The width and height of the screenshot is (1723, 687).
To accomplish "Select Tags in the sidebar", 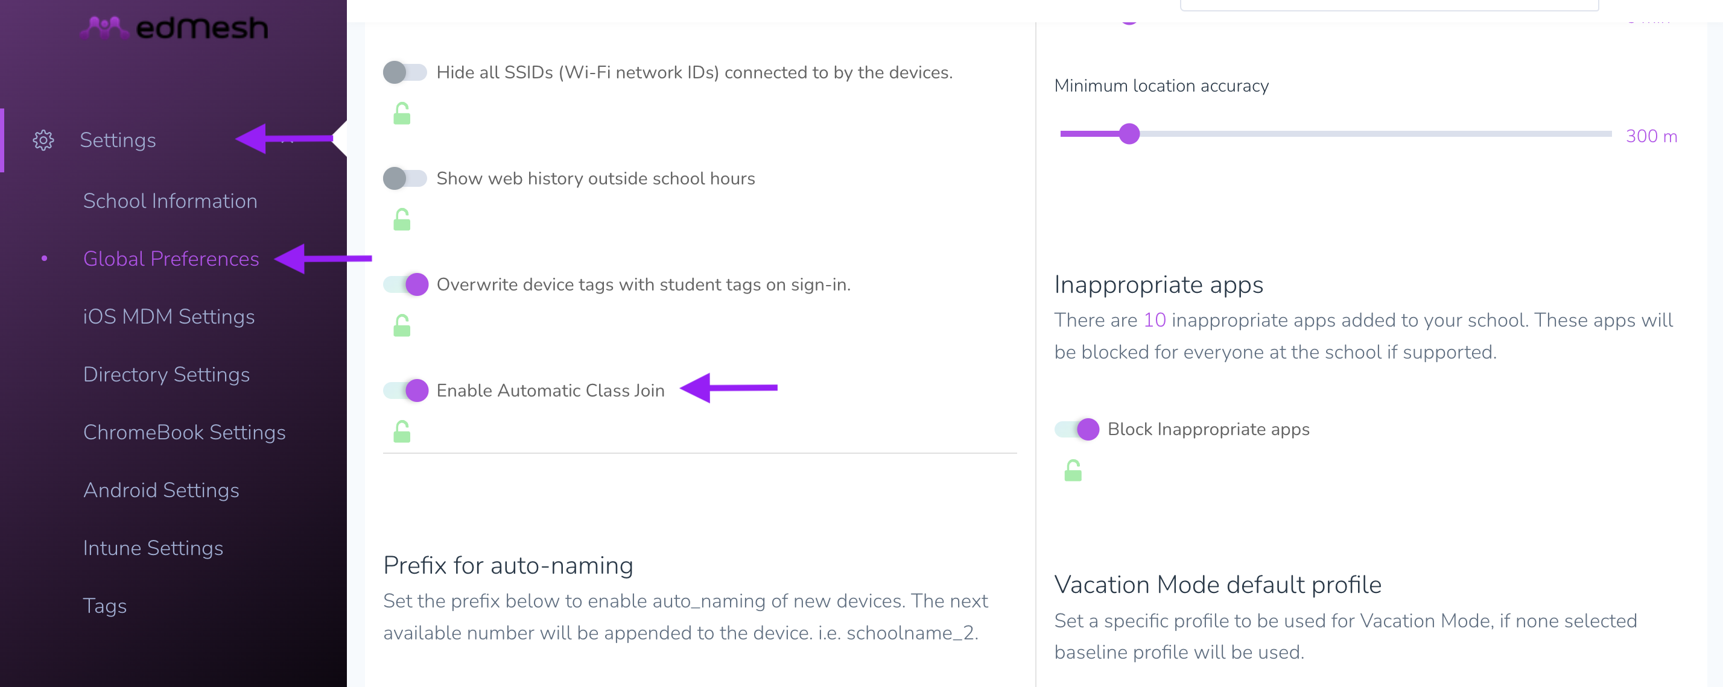I will (x=105, y=606).
